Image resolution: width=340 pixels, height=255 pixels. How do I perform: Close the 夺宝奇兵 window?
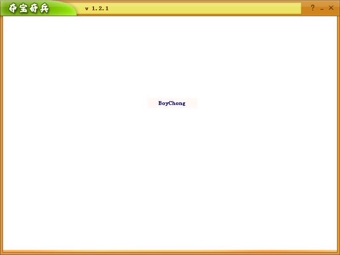(x=331, y=8)
